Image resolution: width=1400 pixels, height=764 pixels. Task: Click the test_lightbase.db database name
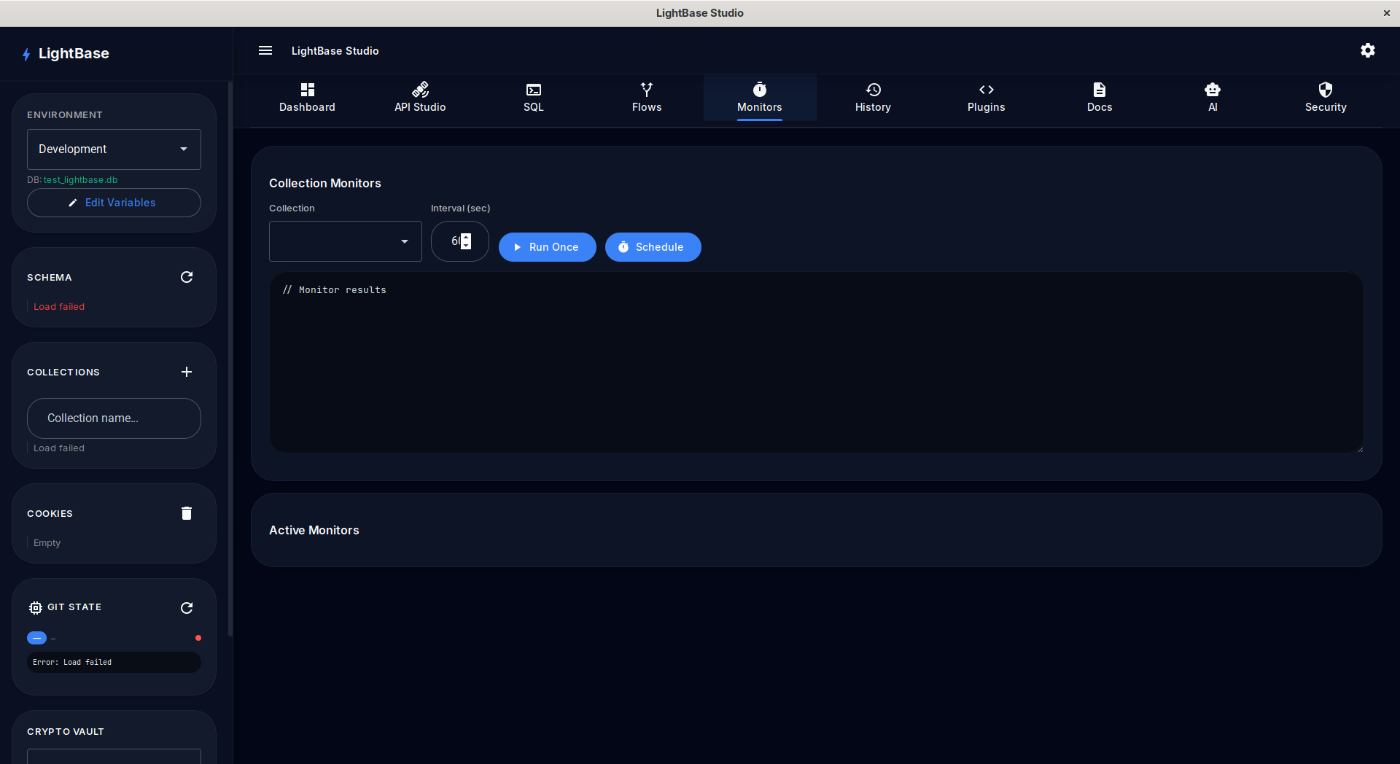click(x=80, y=180)
